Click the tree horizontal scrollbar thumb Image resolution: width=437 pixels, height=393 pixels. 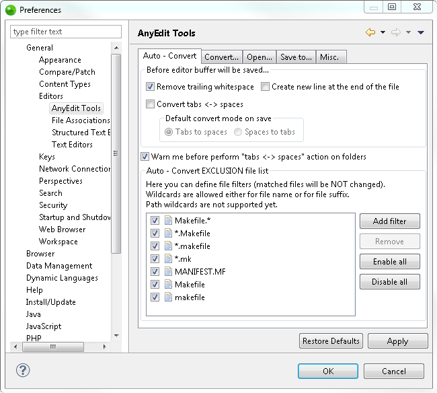pyautogui.click(x=52, y=347)
